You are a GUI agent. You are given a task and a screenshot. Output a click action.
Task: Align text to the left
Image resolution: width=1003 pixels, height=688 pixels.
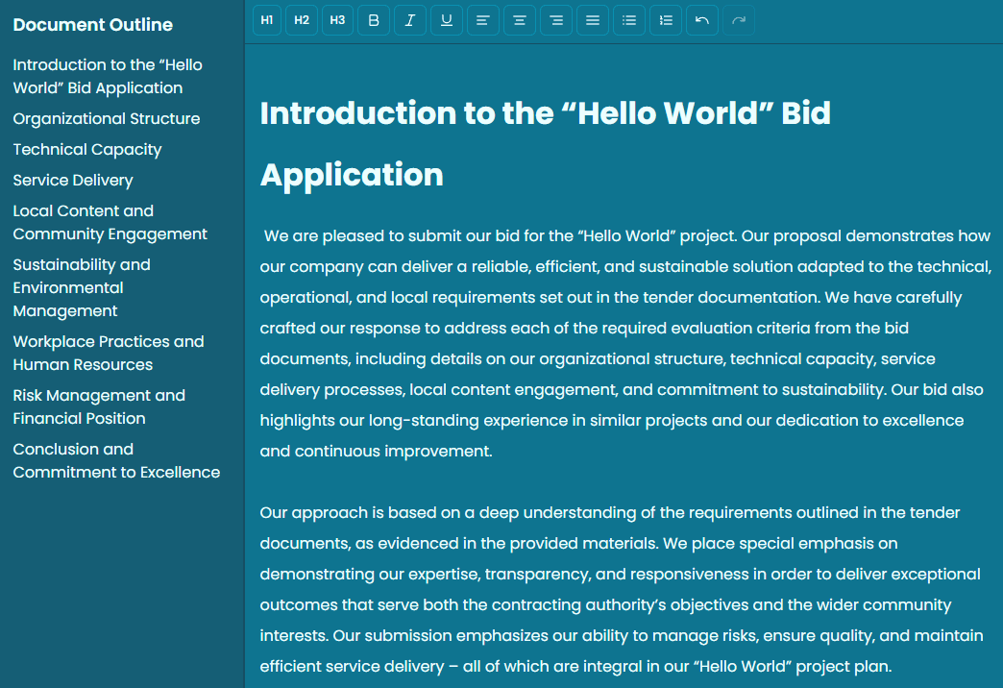coord(482,19)
